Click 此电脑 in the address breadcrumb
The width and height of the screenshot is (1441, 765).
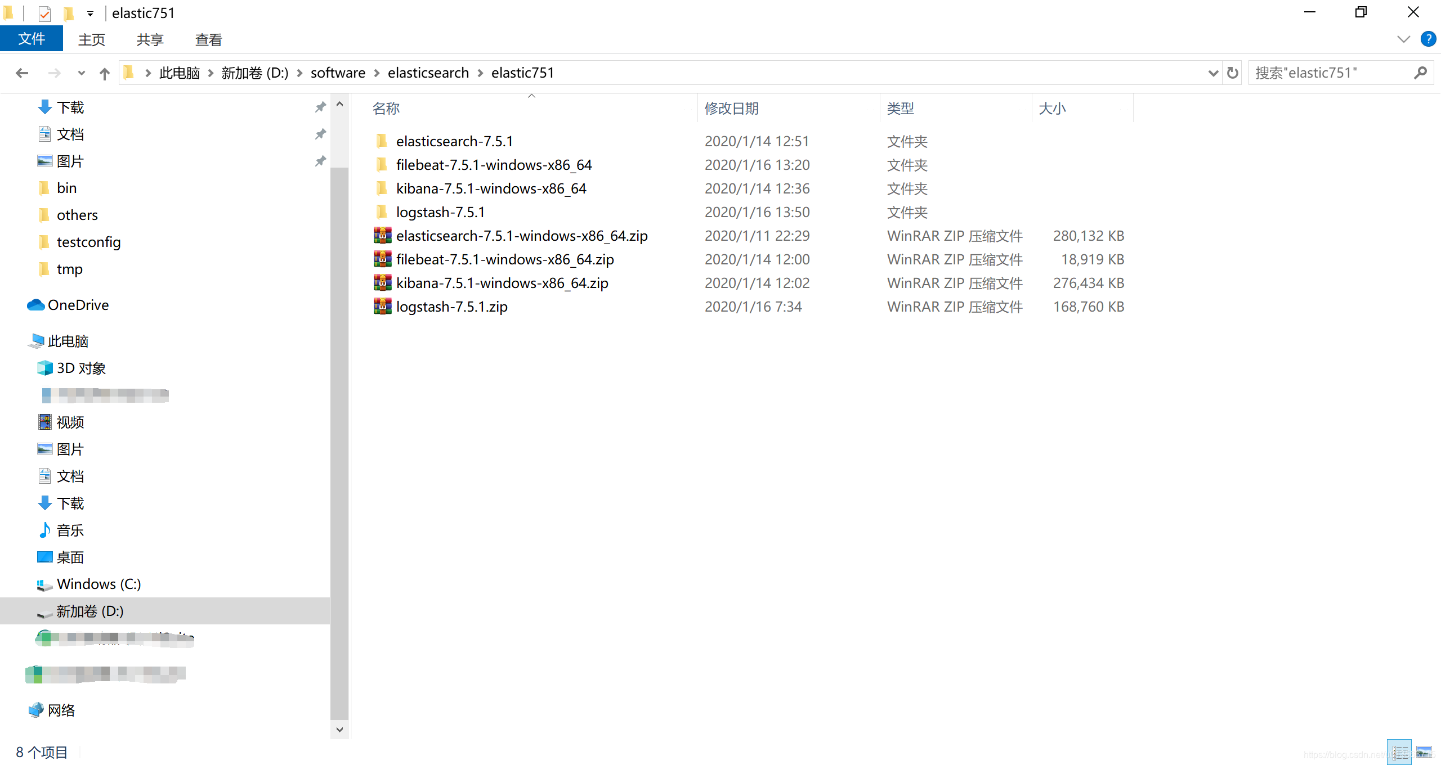[180, 73]
